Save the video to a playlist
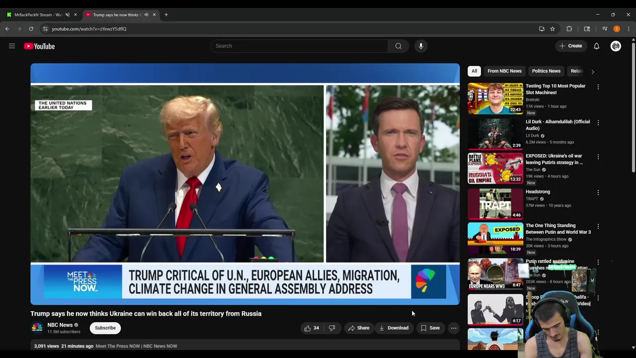 (430, 328)
